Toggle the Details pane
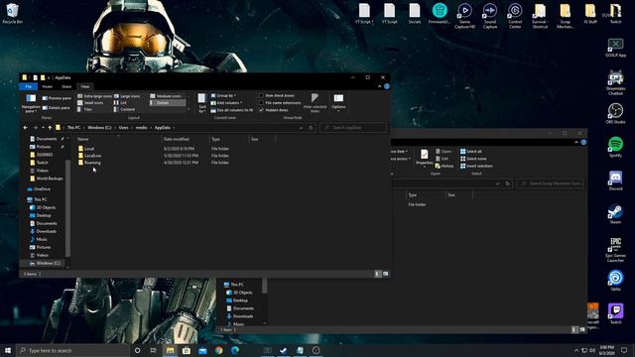The width and height of the screenshot is (635, 357). (57, 108)
